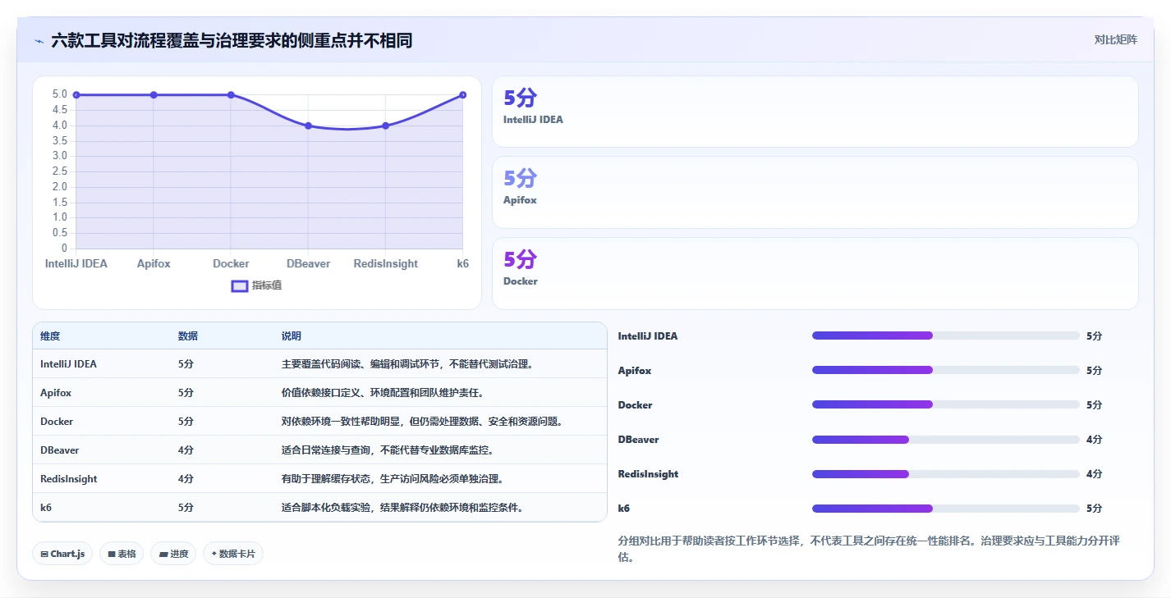
Task: Select the 数据卡片 chip
Action: (233, 554)
